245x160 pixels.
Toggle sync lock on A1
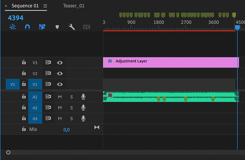pos(48,97)
